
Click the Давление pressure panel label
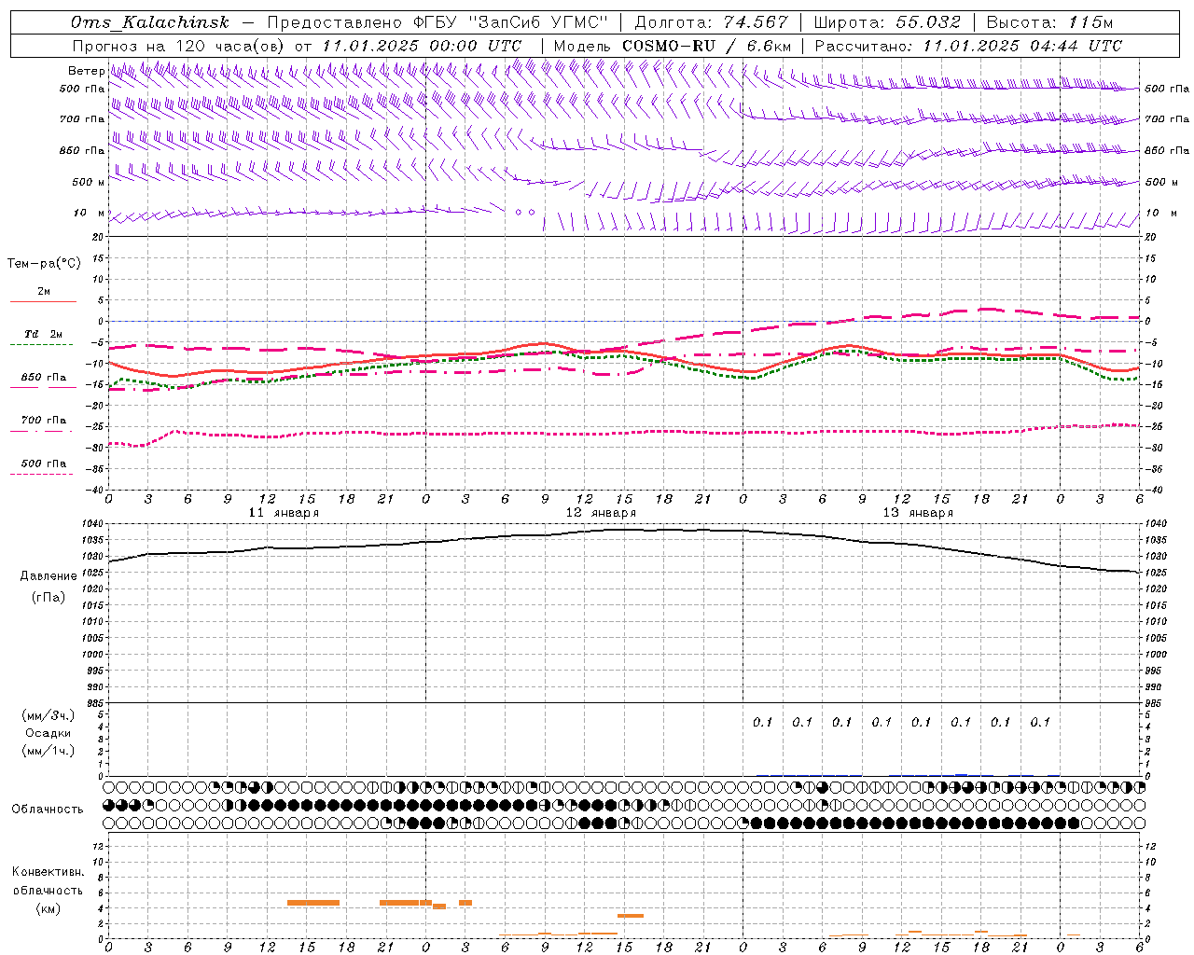point(49,576)
